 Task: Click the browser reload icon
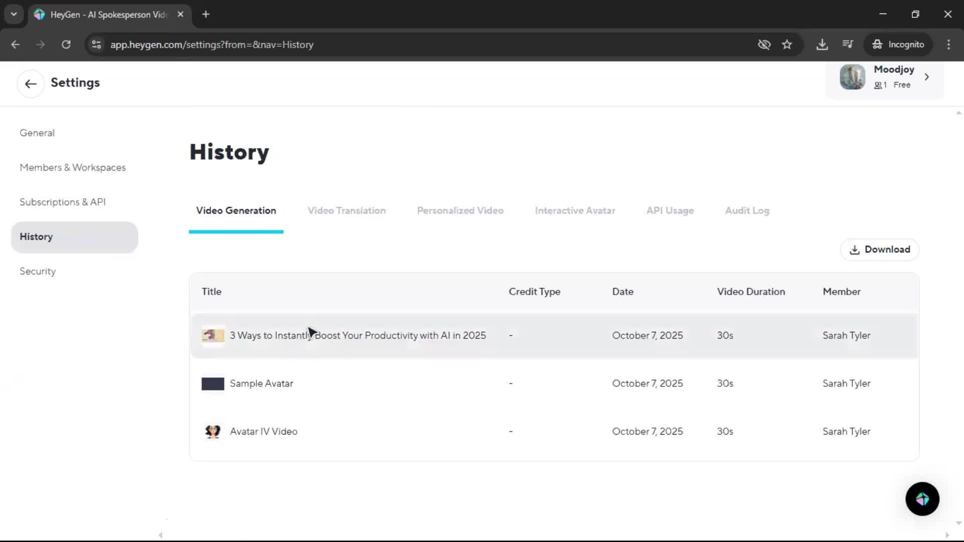click(x=66, y=44)
